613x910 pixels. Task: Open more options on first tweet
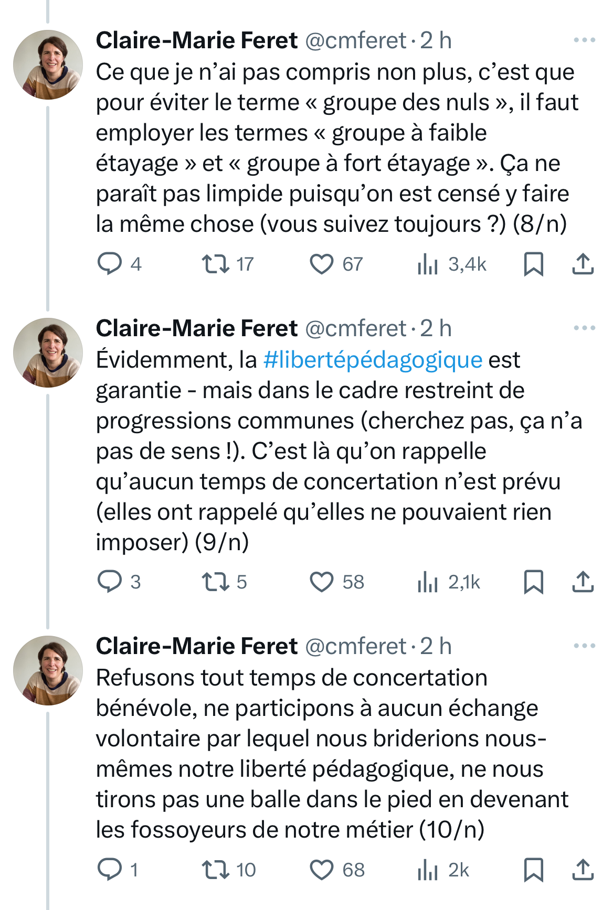point(584,40)
